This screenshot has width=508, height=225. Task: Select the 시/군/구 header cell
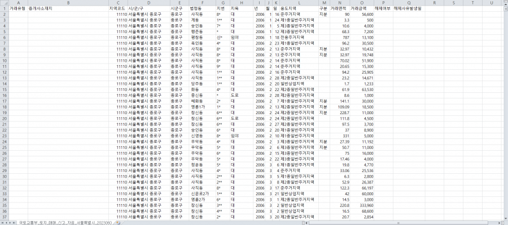coord(148,8)
